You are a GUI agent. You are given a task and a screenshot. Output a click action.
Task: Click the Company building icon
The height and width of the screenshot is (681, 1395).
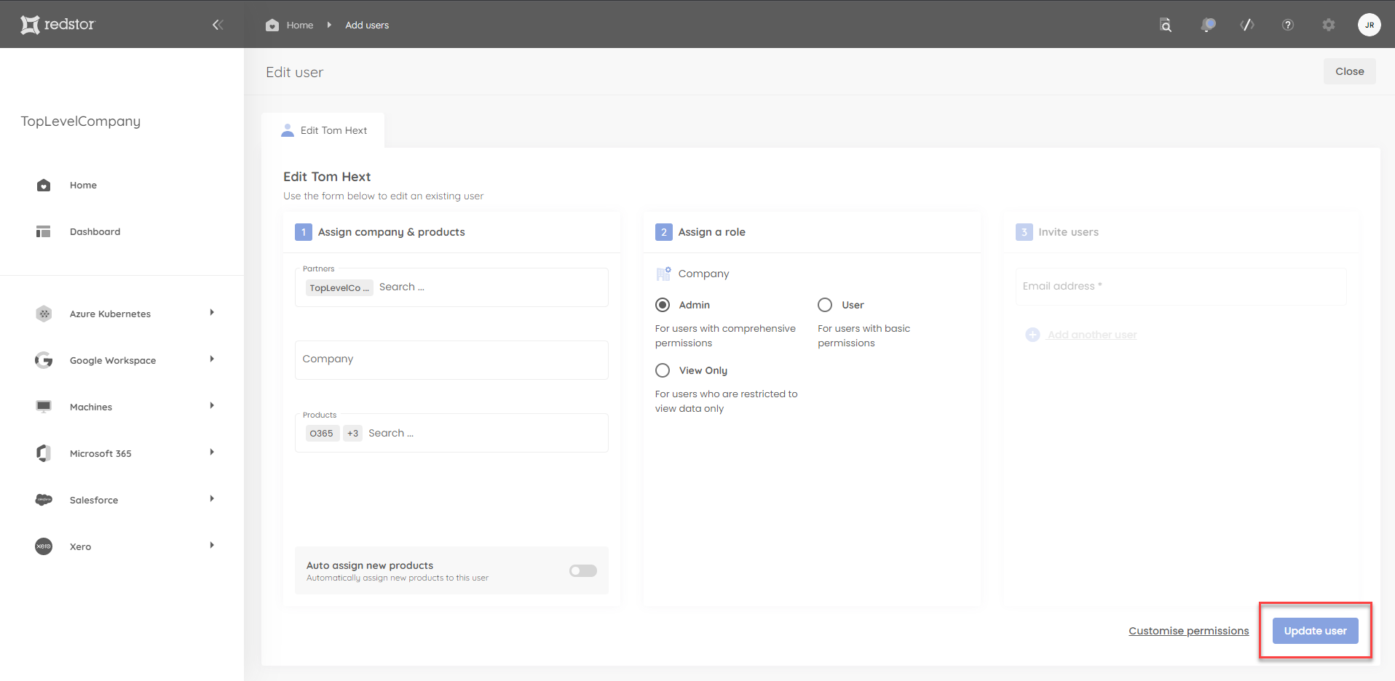click(663, 274)
